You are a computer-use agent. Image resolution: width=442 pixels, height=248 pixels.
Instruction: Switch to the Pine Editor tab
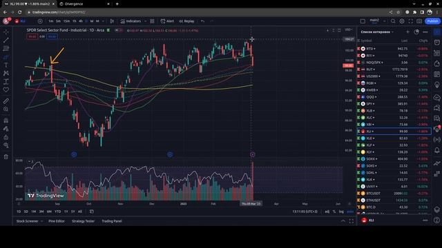(x=57, y=221)
